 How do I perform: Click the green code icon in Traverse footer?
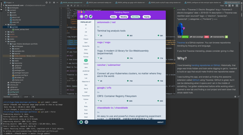pos(81,122)
